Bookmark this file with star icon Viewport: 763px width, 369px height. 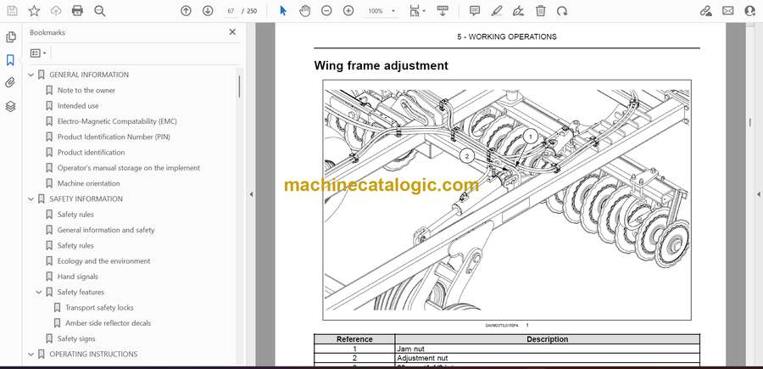tap(34, 11)
